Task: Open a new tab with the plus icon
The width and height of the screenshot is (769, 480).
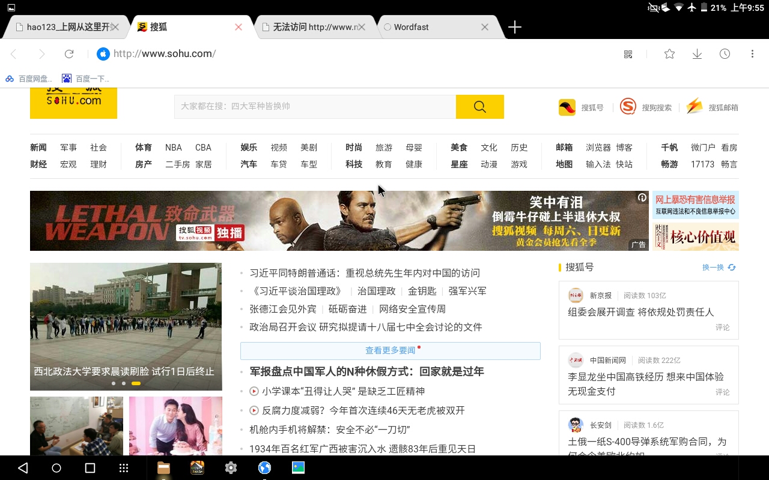Action: click(515, 27)
